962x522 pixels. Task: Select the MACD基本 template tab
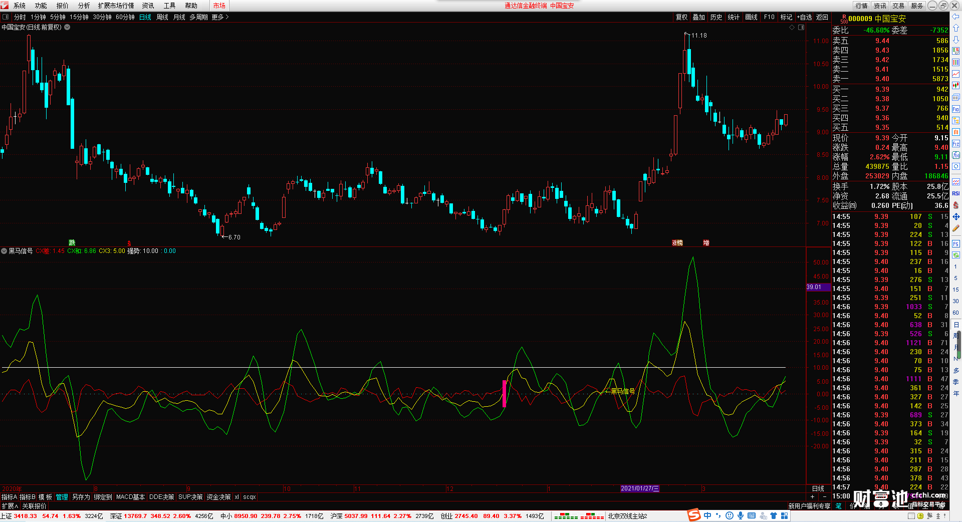[130, 497]
